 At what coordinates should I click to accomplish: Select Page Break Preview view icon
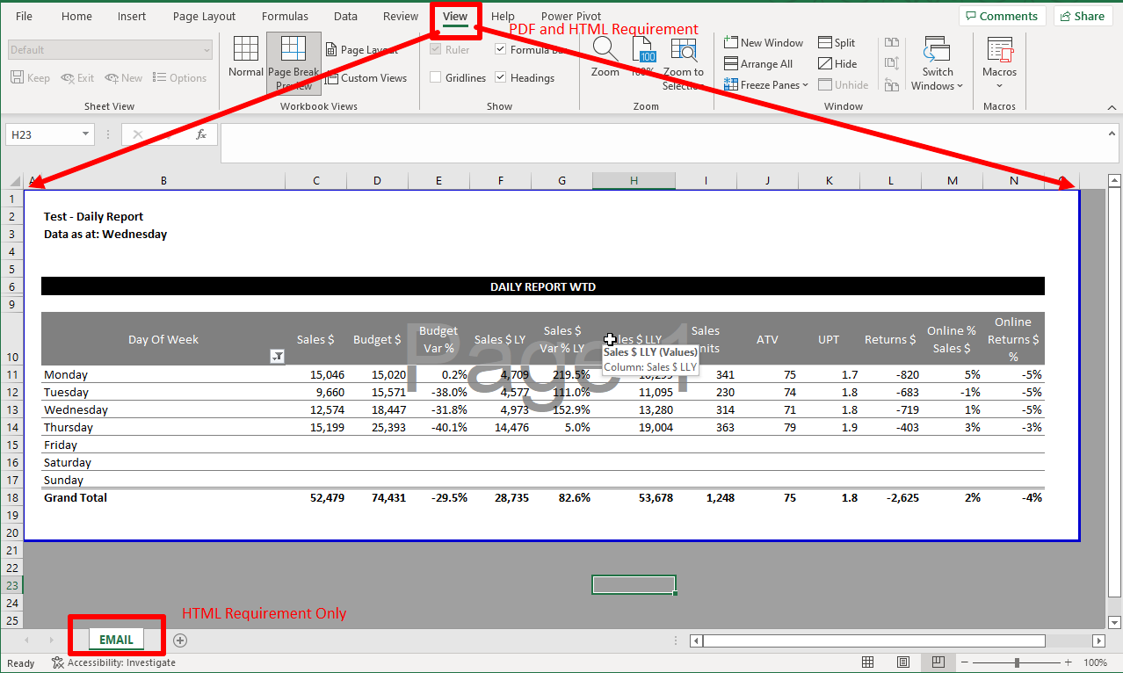(293, 50)
